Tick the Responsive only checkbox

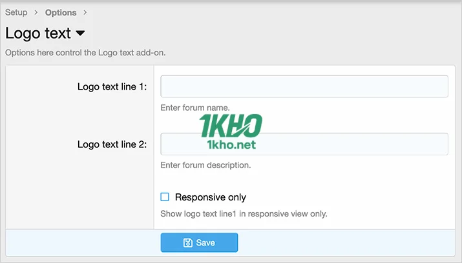(x=165, y=197)
